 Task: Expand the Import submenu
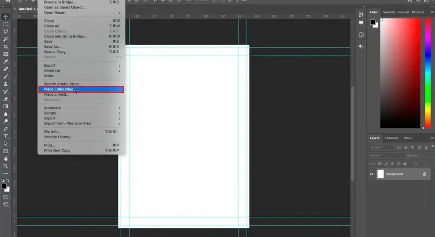tap(82, 118)
